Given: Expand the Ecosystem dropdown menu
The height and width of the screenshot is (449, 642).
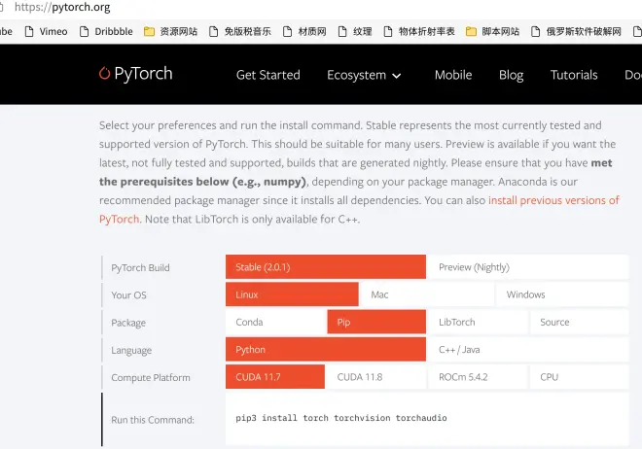Looking at the screenshot, I should (x=364, y=75).
